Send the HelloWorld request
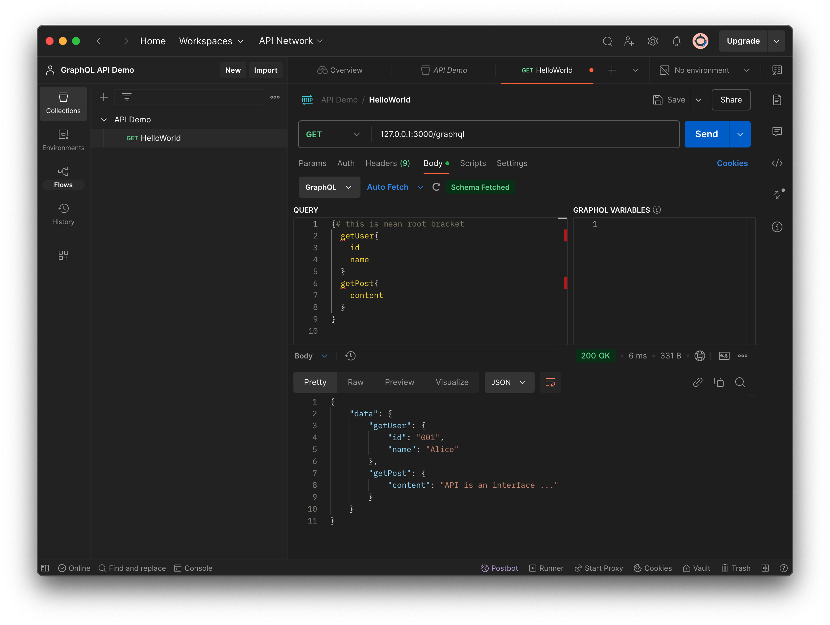Screen dimensions: 830x625 pos(705,134)
